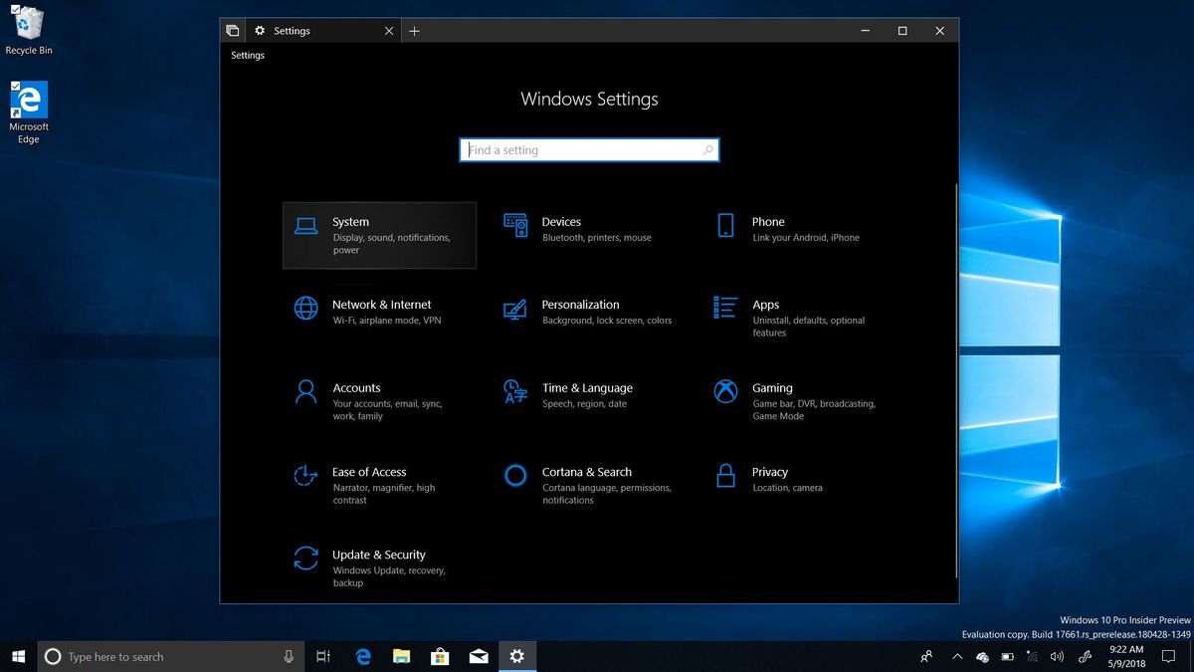Open Windows Ink Workspace from the tray
The width and height of the screenshot is (1194, 672).
[x=1085, y=656]
